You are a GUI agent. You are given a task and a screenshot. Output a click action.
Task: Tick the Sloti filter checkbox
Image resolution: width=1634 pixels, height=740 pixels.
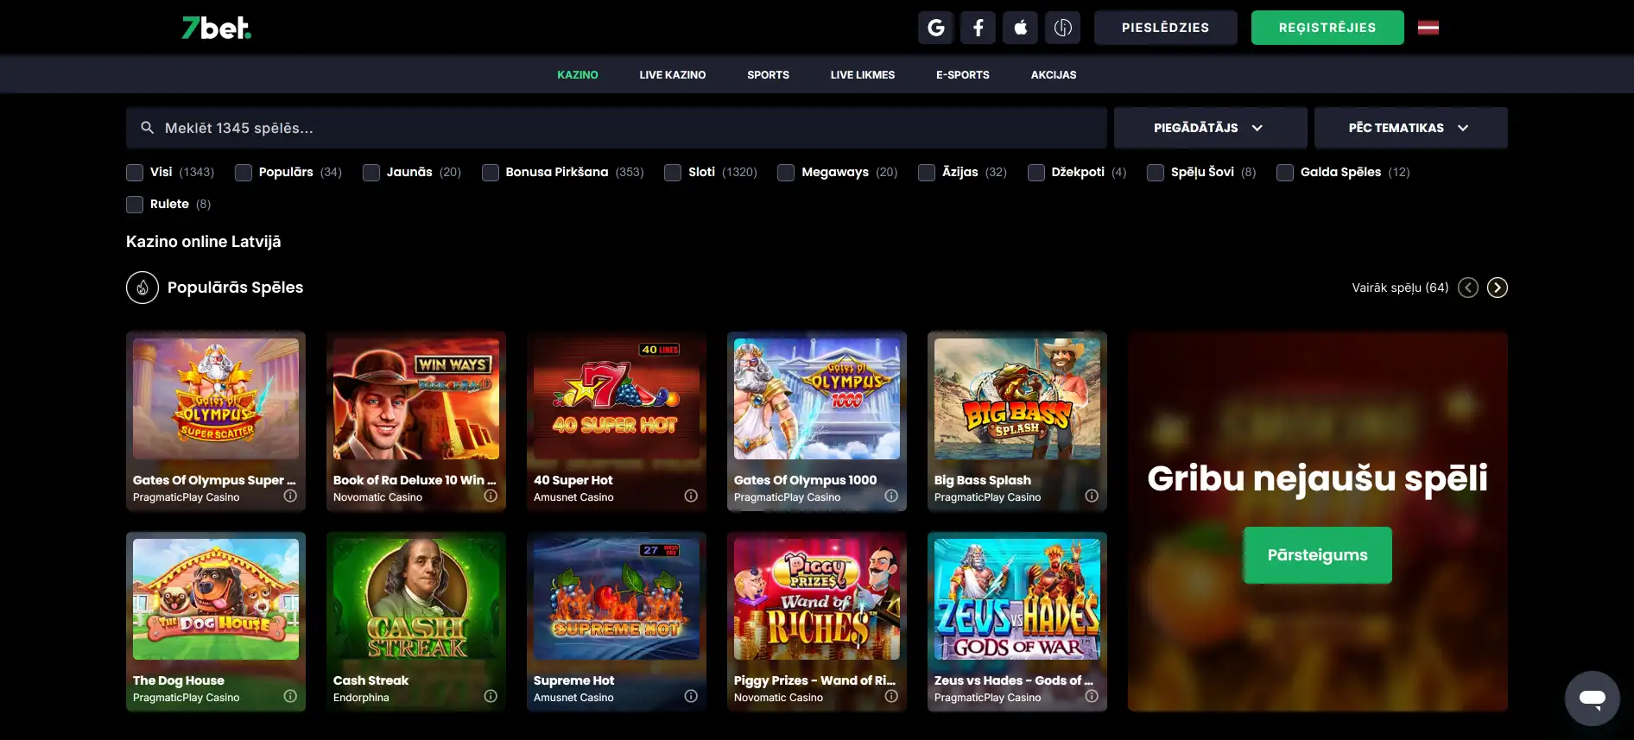pos(673,173)
